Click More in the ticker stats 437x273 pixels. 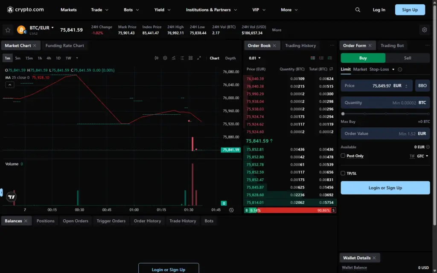point(277,30)
